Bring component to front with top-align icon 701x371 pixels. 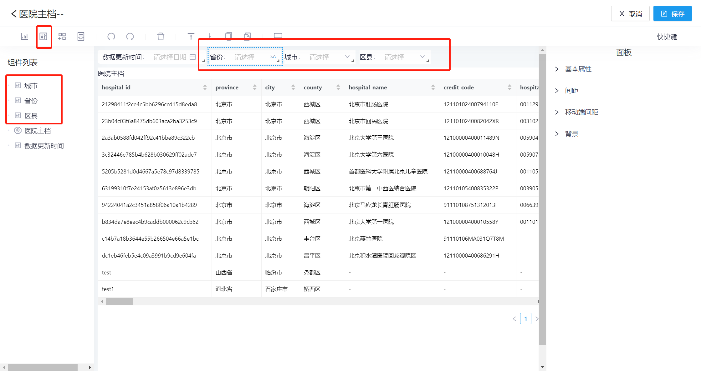coord(191,36)
